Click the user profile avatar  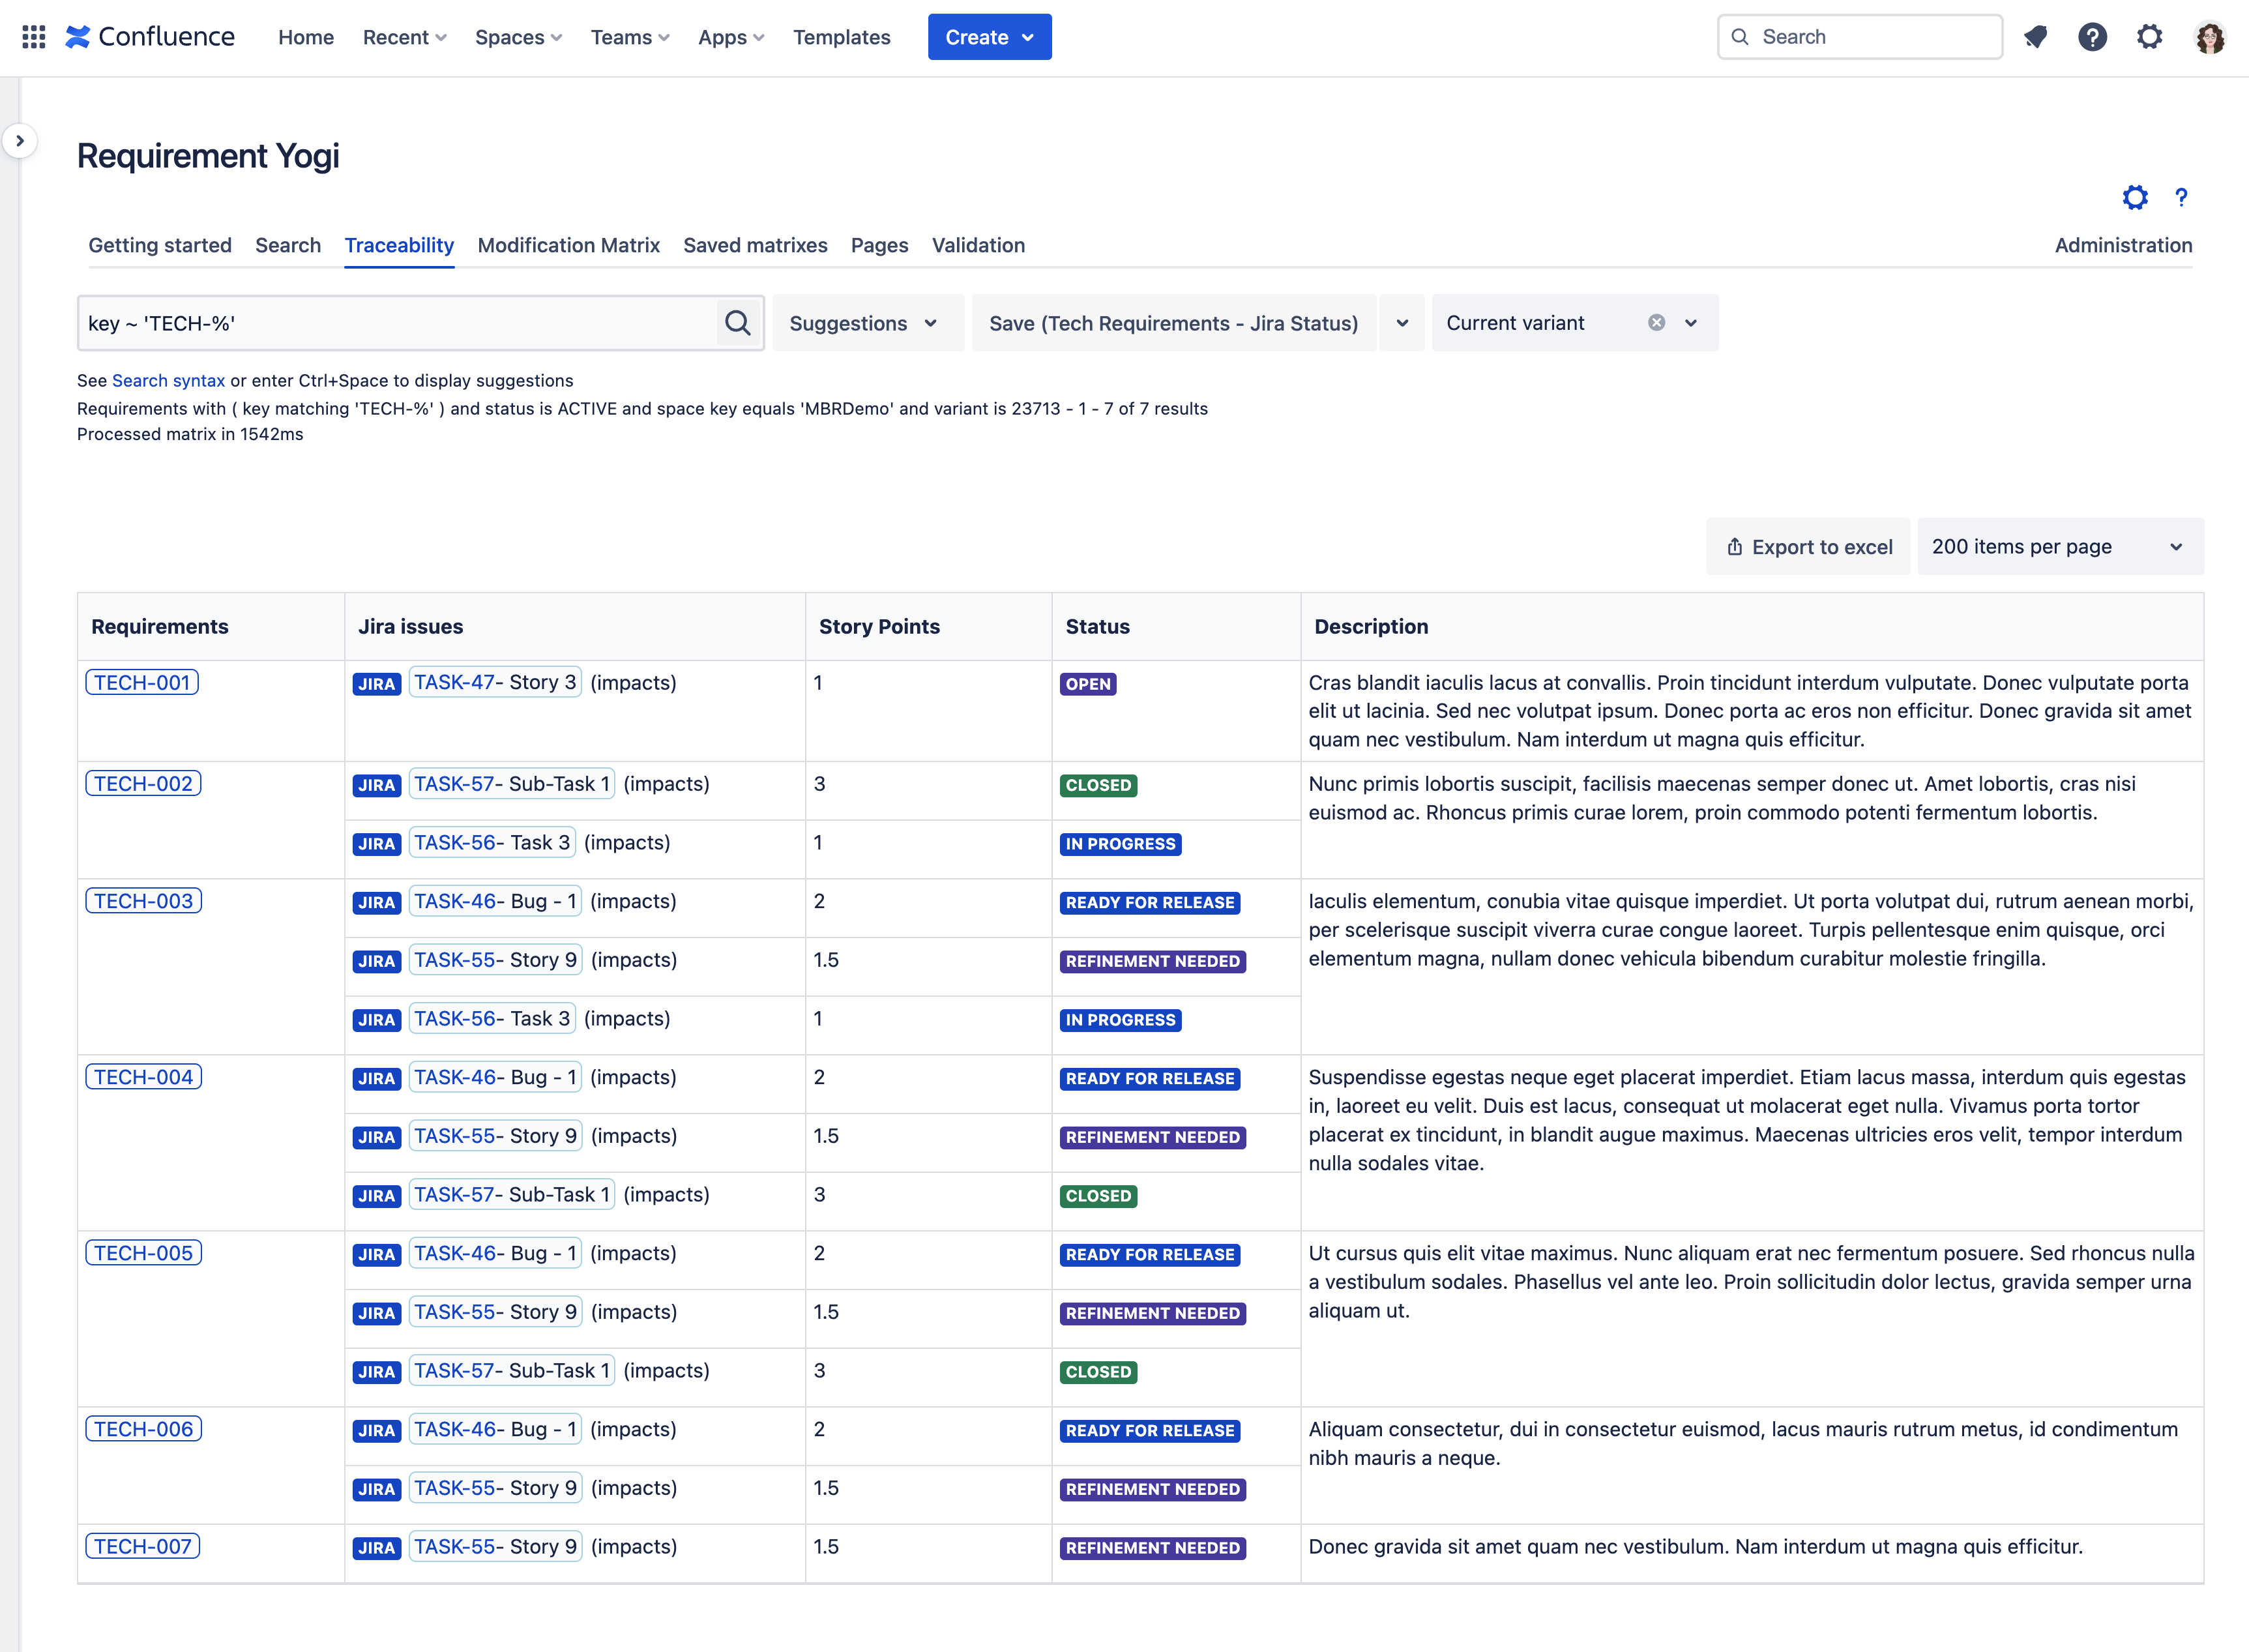2209,37
